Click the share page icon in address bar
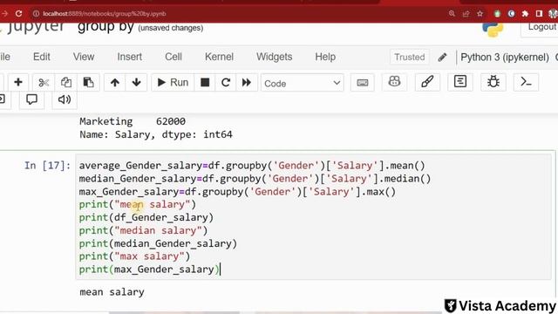The image size is (558, 314). point(466,14)
